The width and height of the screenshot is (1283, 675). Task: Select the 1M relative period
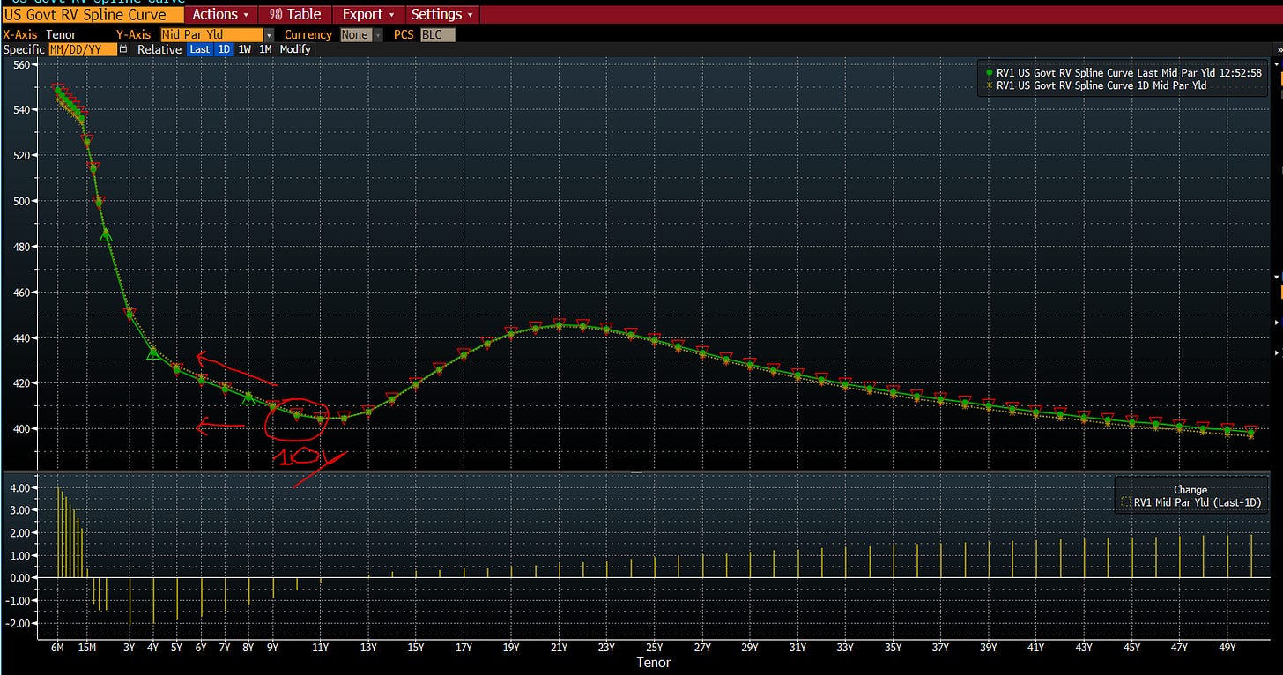[x=265, y=49]
